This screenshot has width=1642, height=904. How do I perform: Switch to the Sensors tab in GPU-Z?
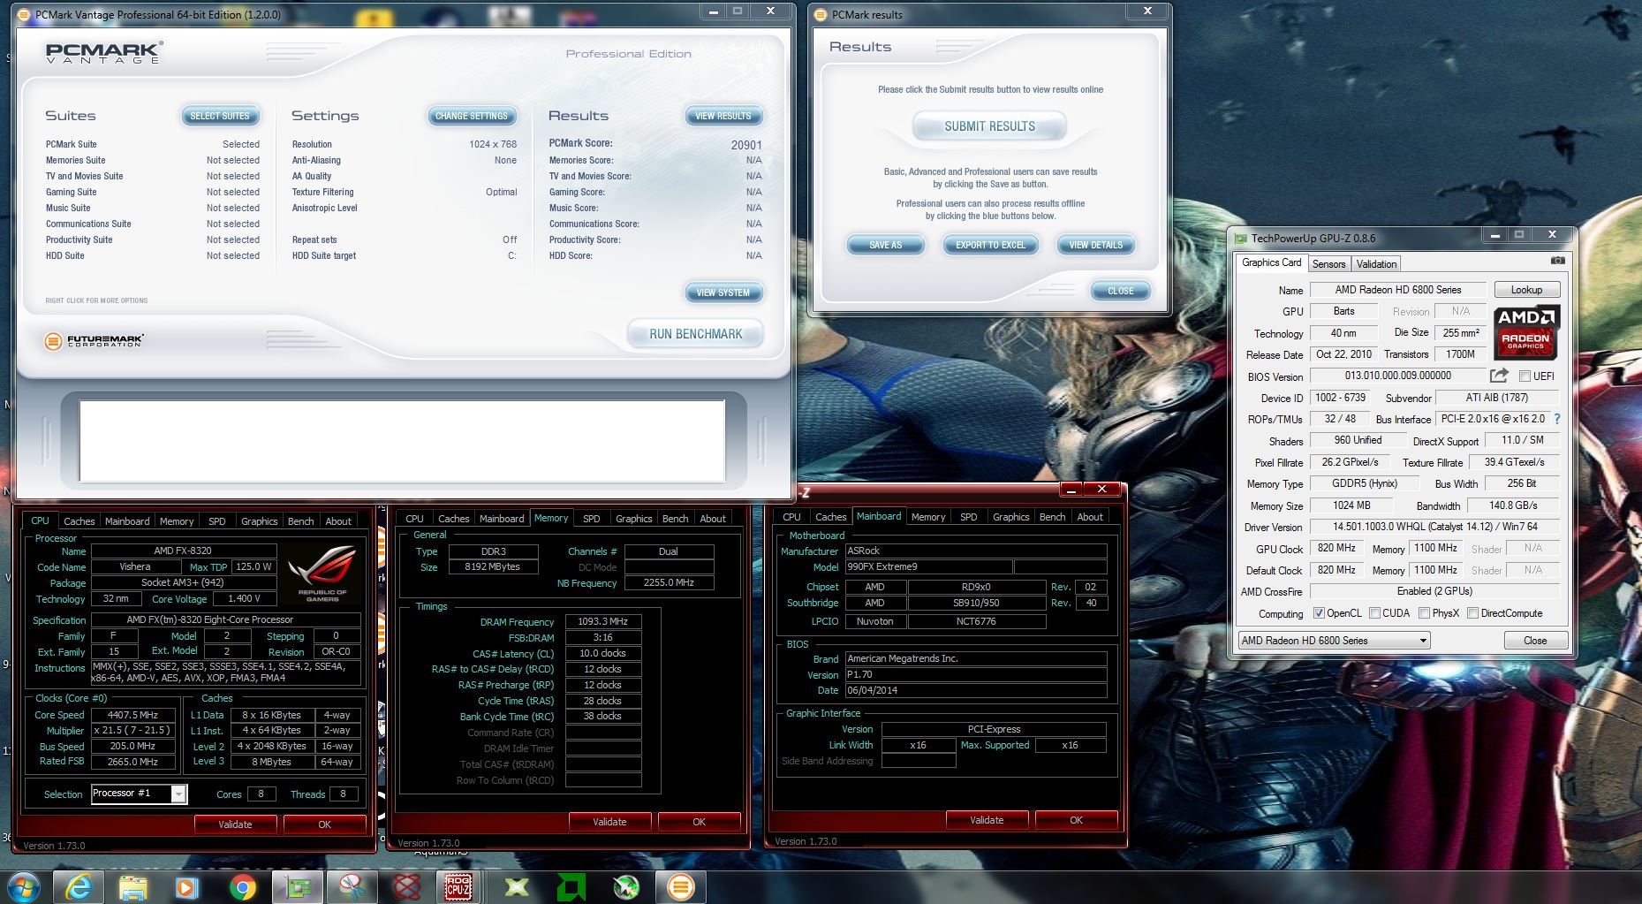click(x=1328, y=264)
